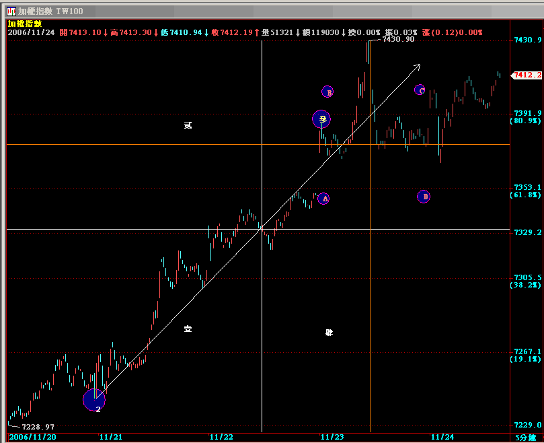Select the 7430.90 high price annotation

coord(397,40)
